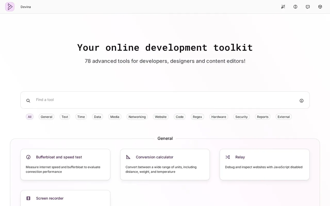Focus the Find a tool search field

point(165,100)
